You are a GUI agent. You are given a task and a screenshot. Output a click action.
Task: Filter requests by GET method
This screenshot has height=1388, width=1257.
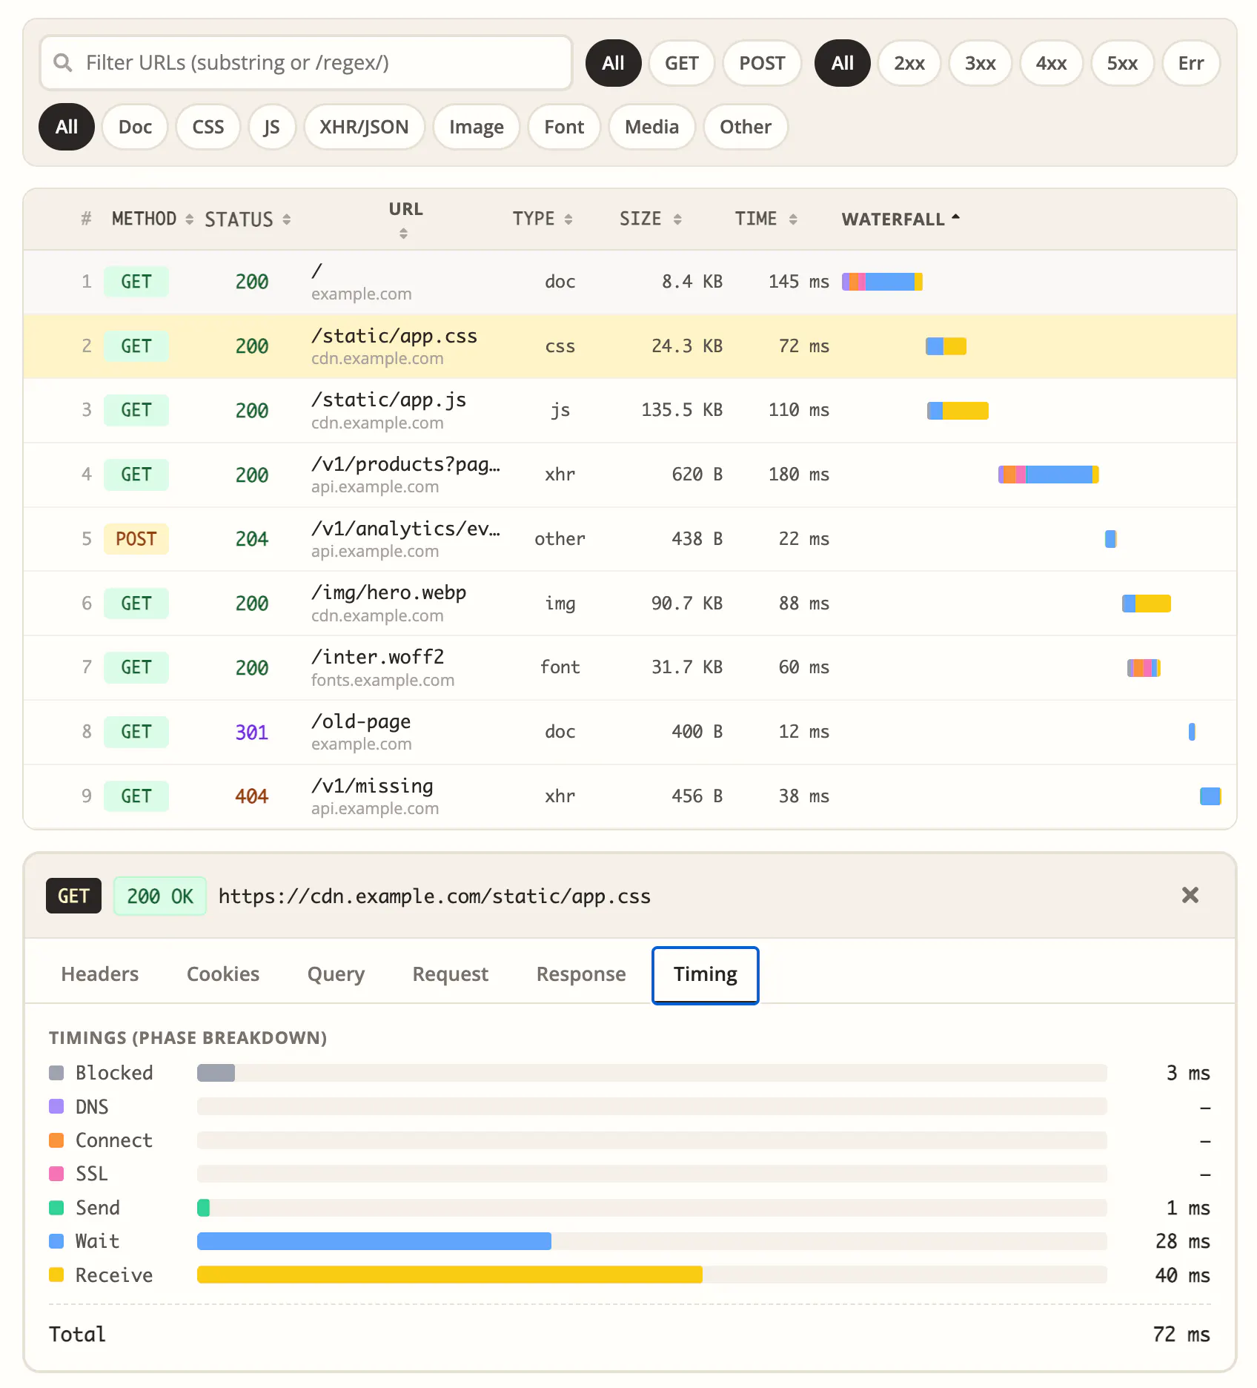(x=681, y=63)
